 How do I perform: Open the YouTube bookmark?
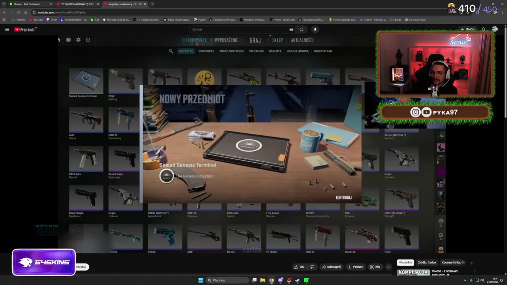(x=36, y=19)
